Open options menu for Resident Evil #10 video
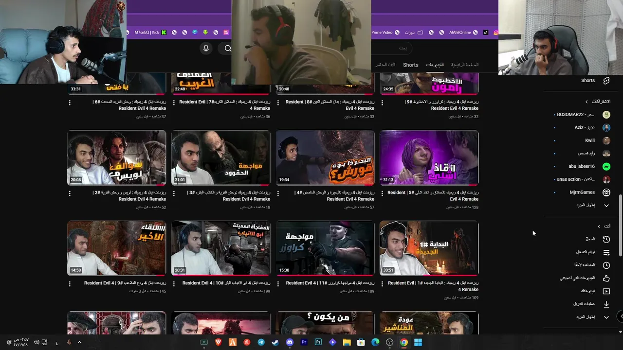 174,284
